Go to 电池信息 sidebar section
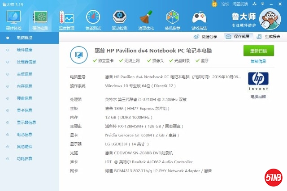The height and width of the screenshot is (191, 287). pos(24,134)
